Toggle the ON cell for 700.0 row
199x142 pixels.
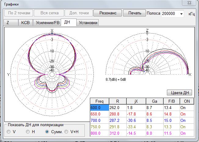[x=187, y=120]
